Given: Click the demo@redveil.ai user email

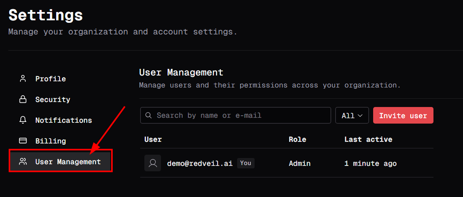Looking at the screenshot, I should tap(200, 163).
